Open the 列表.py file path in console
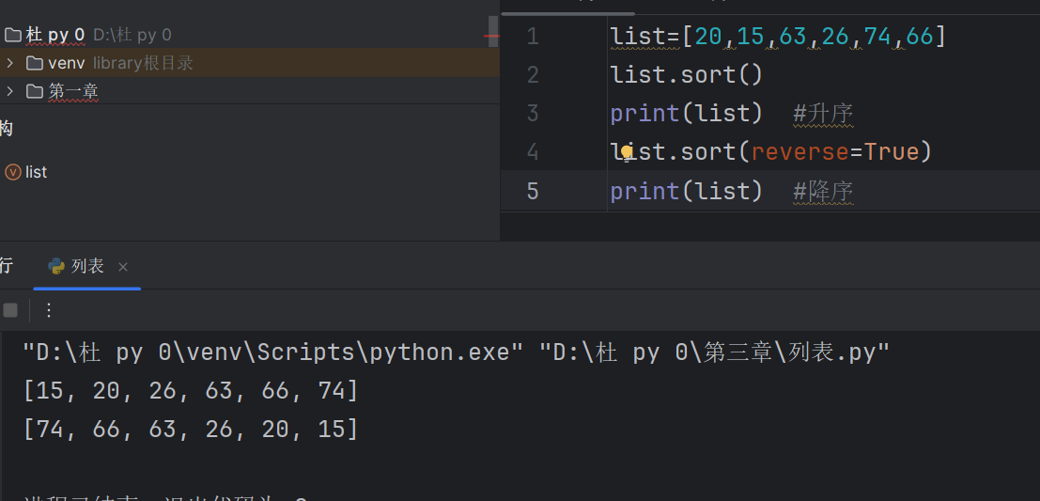The width and height of the screenshot is (1040, 501). click(x=714, y=352)
